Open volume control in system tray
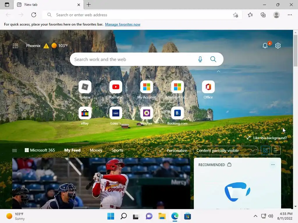Screen dimensions: 298x223 tap(270, 216)
